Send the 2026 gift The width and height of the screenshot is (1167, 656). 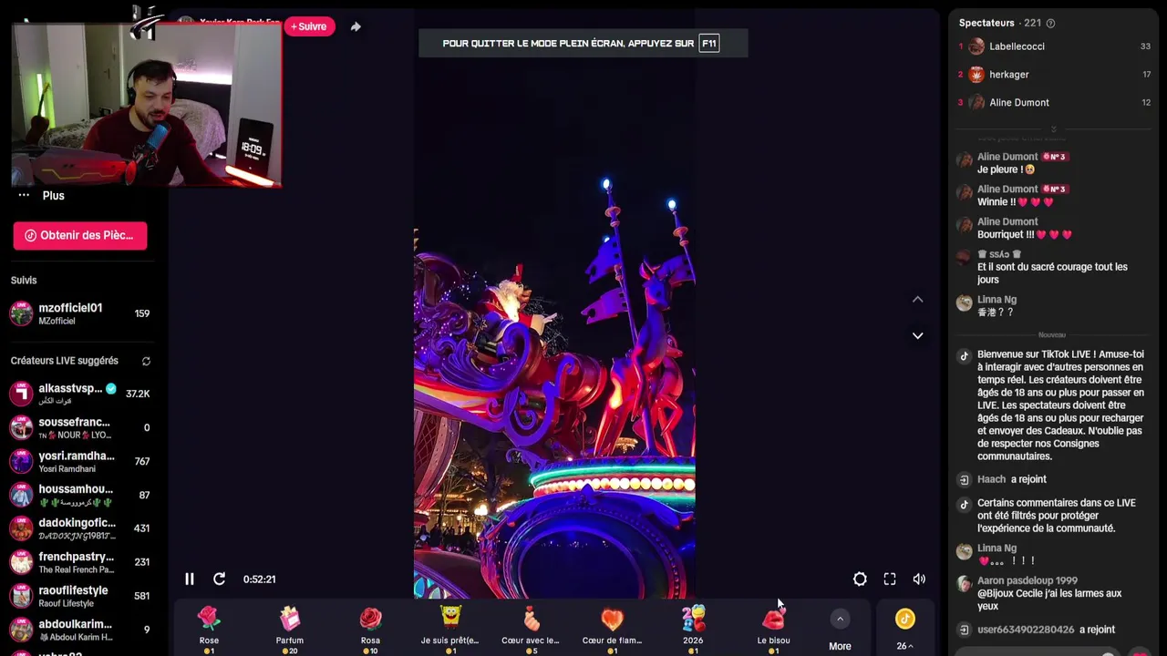[693, 629]
